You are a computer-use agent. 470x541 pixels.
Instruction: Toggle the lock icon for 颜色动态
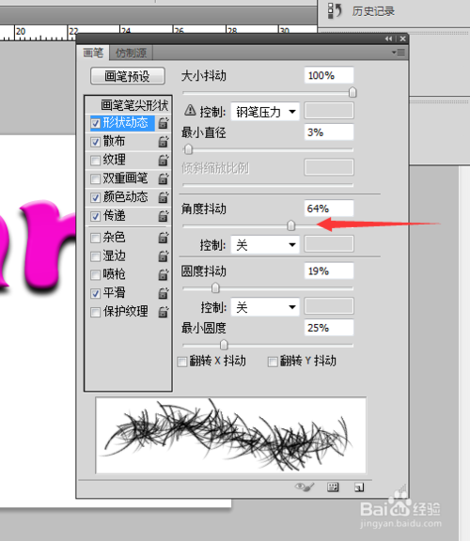click(x=164, y=197)
